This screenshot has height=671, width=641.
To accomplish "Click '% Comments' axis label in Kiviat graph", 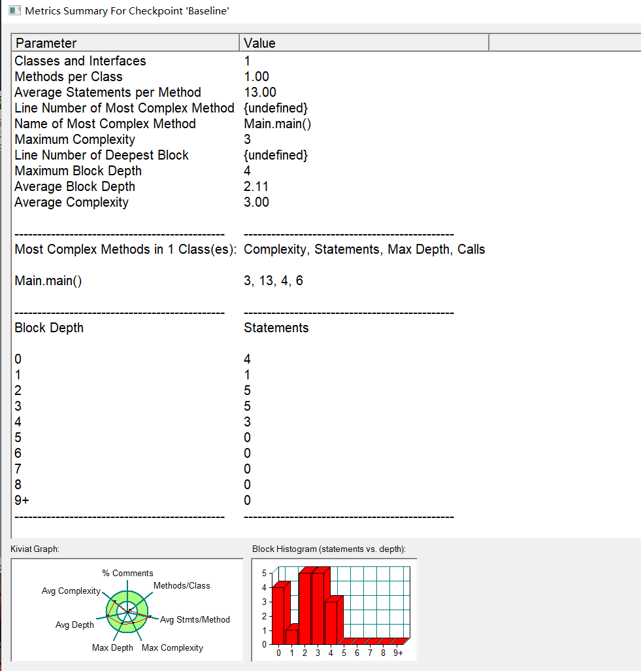I will coord(127,573).
